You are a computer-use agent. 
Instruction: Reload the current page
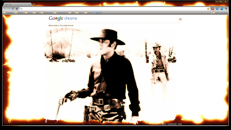13,9
